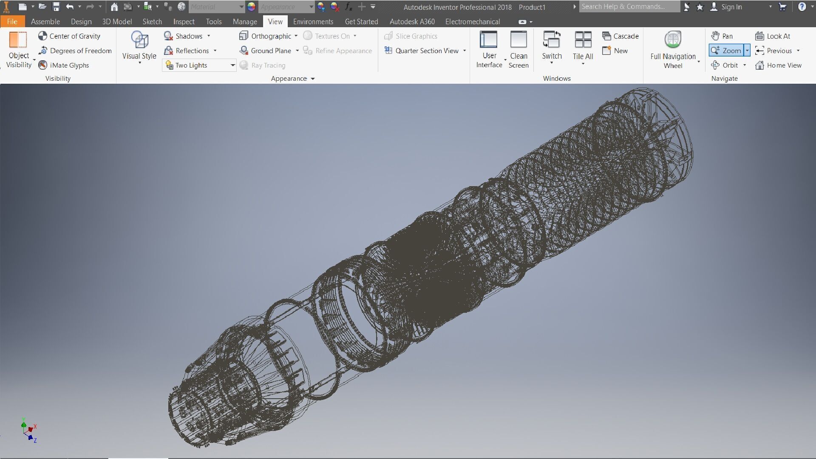Click Tile All windows
This screenshot has height=459, width=816.
coord(583,48)
